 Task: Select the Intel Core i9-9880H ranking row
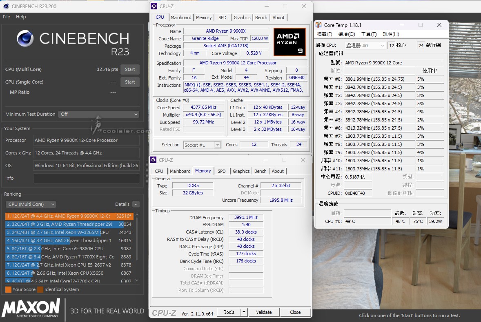click(69, 249)
